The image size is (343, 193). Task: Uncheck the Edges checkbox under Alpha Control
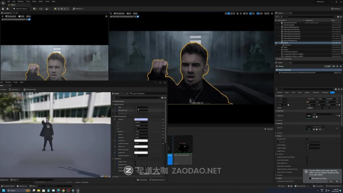tap(116, 107)
